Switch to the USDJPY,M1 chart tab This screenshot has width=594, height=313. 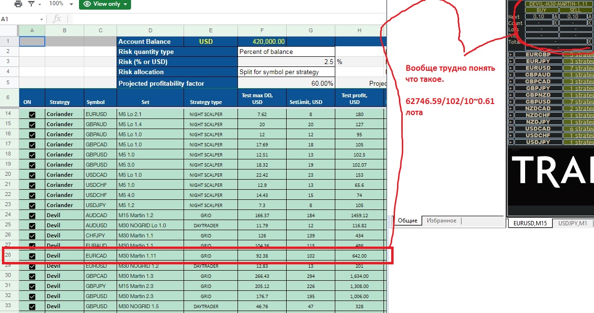pos(572,223)
